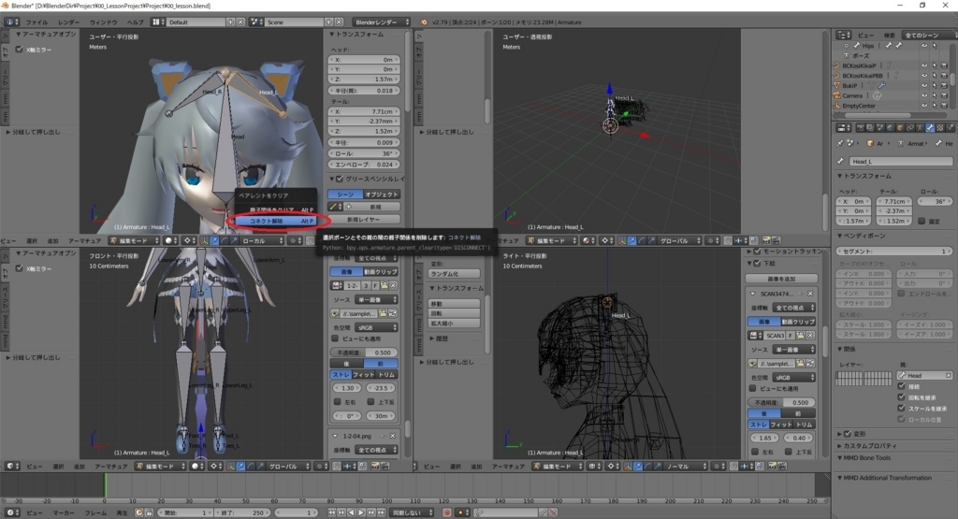Select フィット framing option in bottom-right panel

click(x=780, y=425)
